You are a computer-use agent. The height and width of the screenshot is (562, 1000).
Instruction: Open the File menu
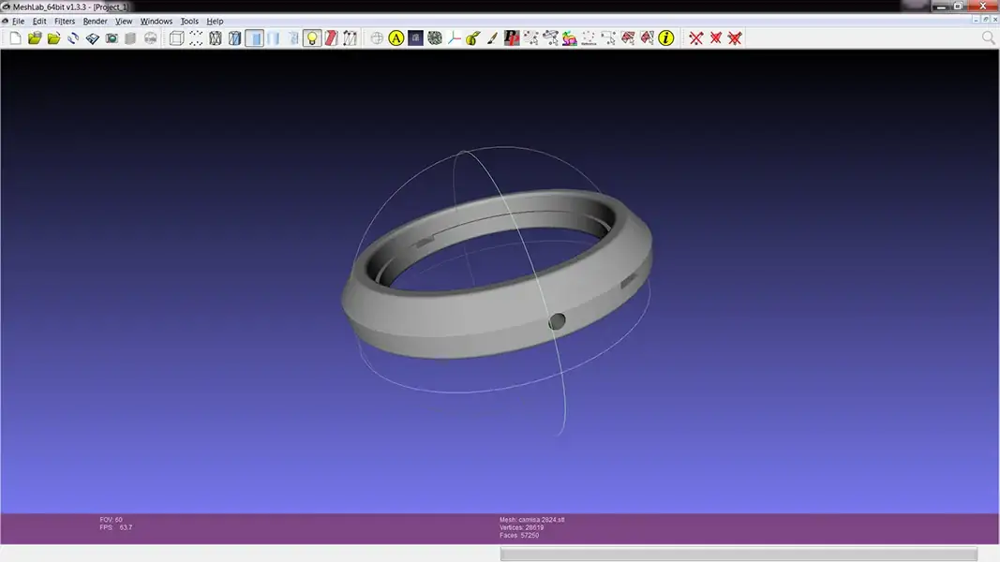(18, 21)
